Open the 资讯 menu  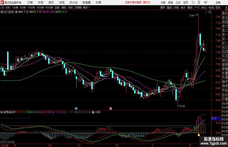[x=51, y=2]
